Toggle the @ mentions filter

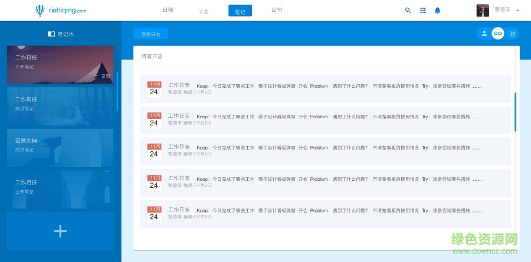click(x=512, y=34)
